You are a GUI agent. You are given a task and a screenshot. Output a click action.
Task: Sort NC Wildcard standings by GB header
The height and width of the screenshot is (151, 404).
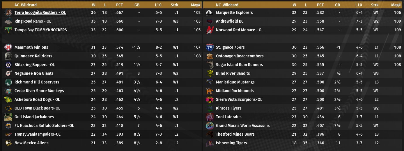[337, 5]
